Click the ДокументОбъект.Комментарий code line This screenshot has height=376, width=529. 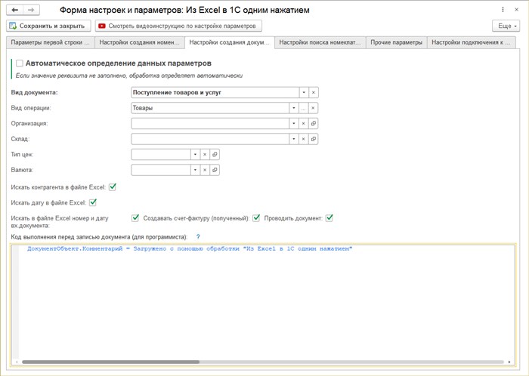(x=190, y=248)
